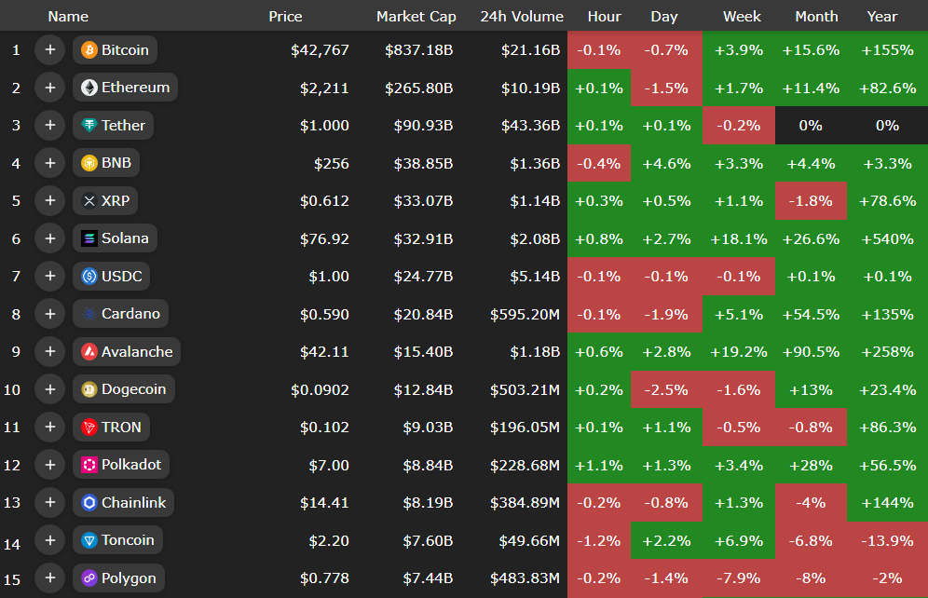
Task: Click the Ethereum logo icon
Action: click(x=89, y=88)
